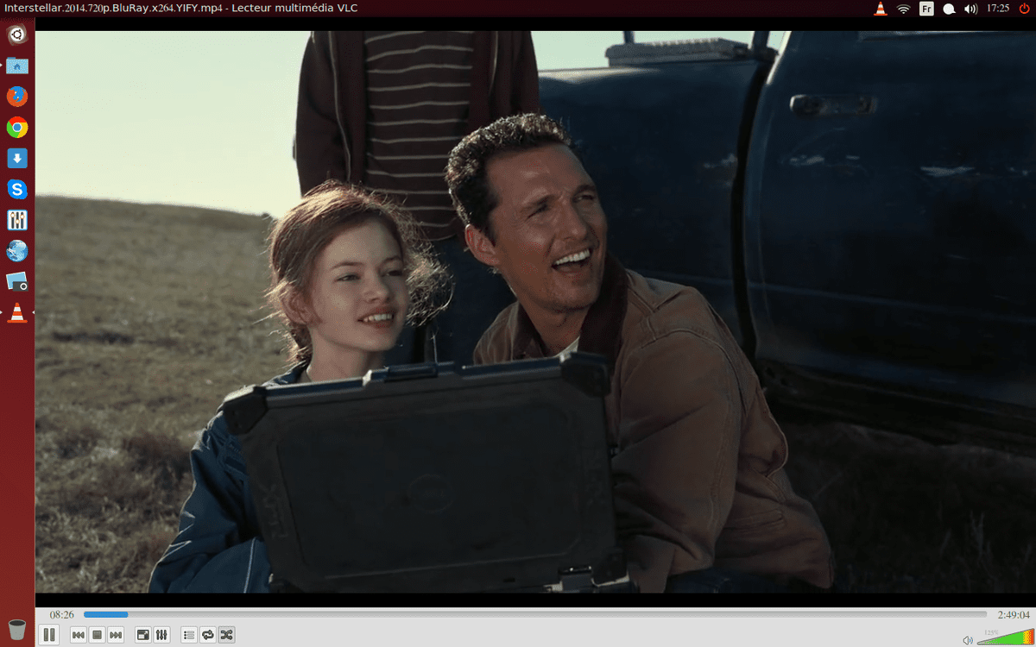Toggle fullscreen video mode
This screenshot has width=1036, height=647.
coord(143,635)
